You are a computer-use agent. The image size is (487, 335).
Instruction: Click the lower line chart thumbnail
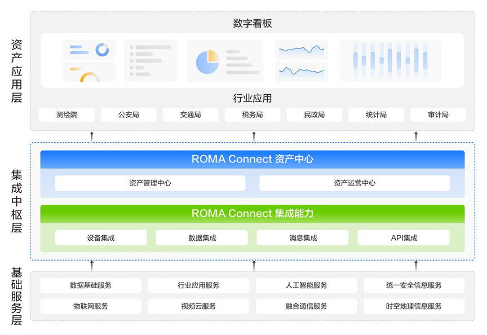(302, 72)
